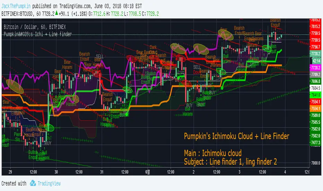
Task: Click the low value L:7708.5
Action: (x=132, y=14)
